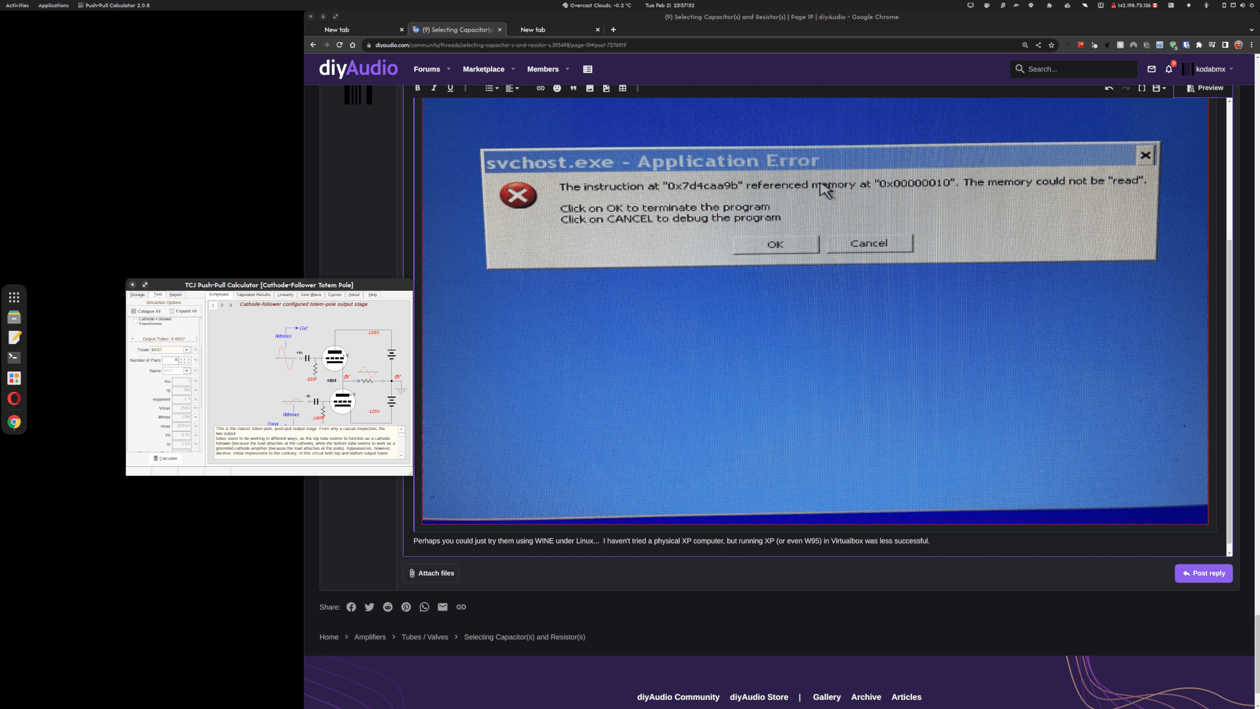Toggle underline formatting in the reply editor
This screenshot has height=709, width=1260.
tap(450, 88)
